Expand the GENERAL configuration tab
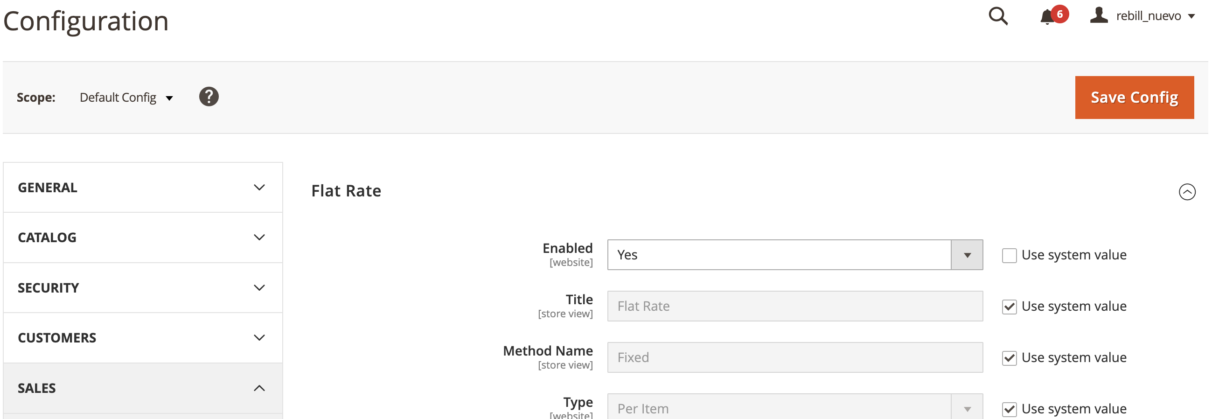Image resolution: width=1226 pixels, height=419 pixels. (143, 188)
